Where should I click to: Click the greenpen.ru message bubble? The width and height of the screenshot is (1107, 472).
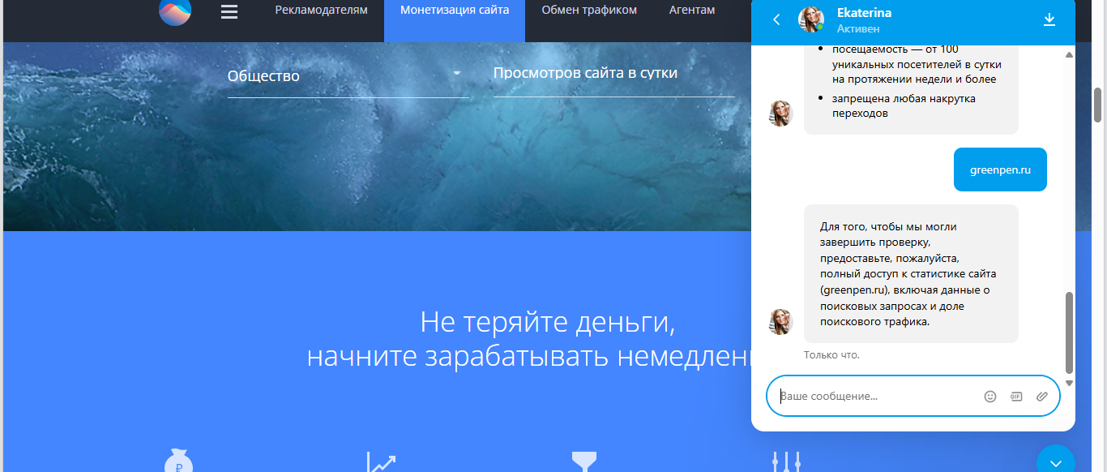tap(999, 169)
